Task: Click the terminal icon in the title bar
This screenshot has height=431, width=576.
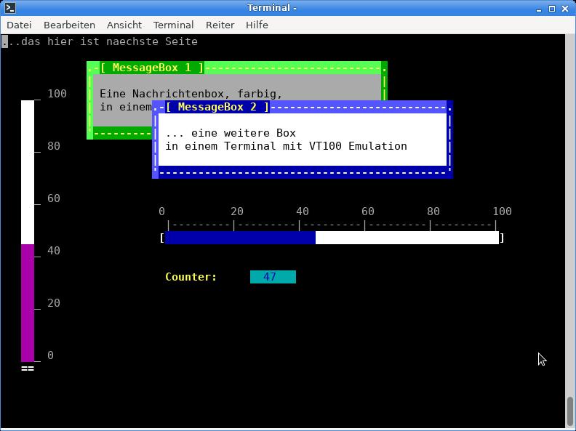Action: pyautogui.click(x=9, y=8)
